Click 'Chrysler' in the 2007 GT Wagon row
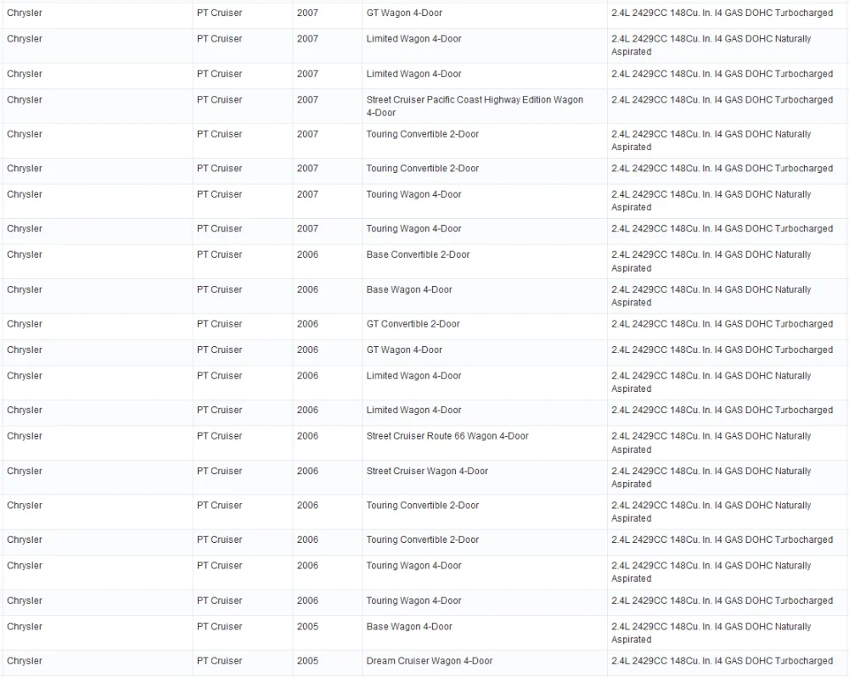The height and width of the screenshot is (677, 849). coord(25,13)
